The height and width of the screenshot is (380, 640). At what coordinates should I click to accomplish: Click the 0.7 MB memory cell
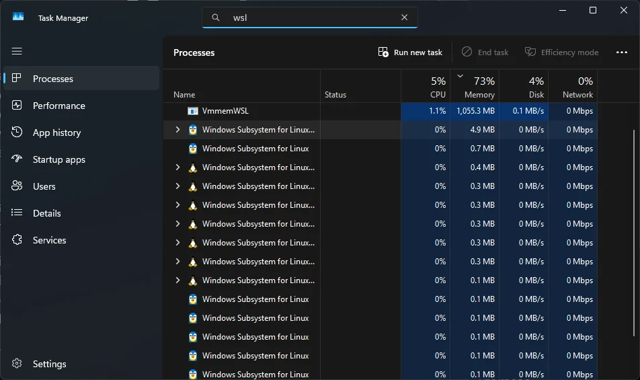475,149
